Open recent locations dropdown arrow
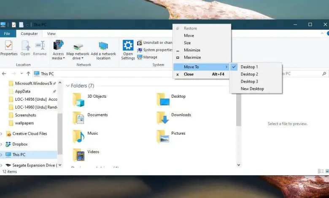Viewport: 329px width, 198px height. tap(22, 74)
